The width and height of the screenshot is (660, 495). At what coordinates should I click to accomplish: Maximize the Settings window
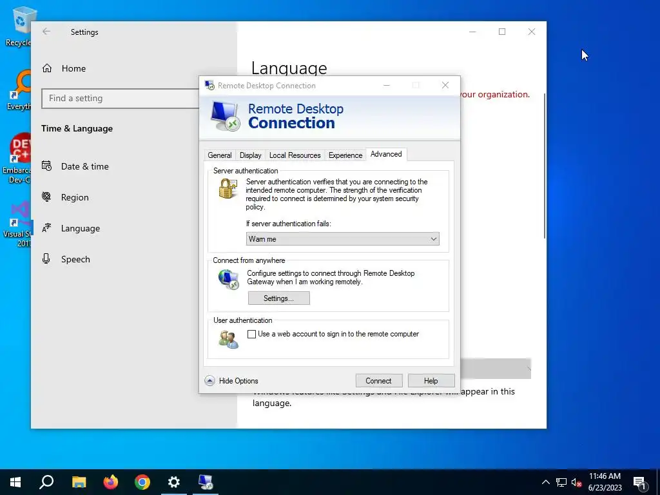pos(501,32)
